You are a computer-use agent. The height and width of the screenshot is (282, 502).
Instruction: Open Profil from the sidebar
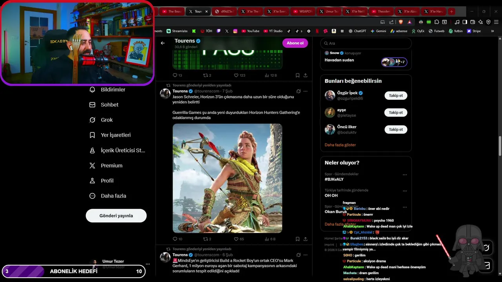tap(102, 181)
